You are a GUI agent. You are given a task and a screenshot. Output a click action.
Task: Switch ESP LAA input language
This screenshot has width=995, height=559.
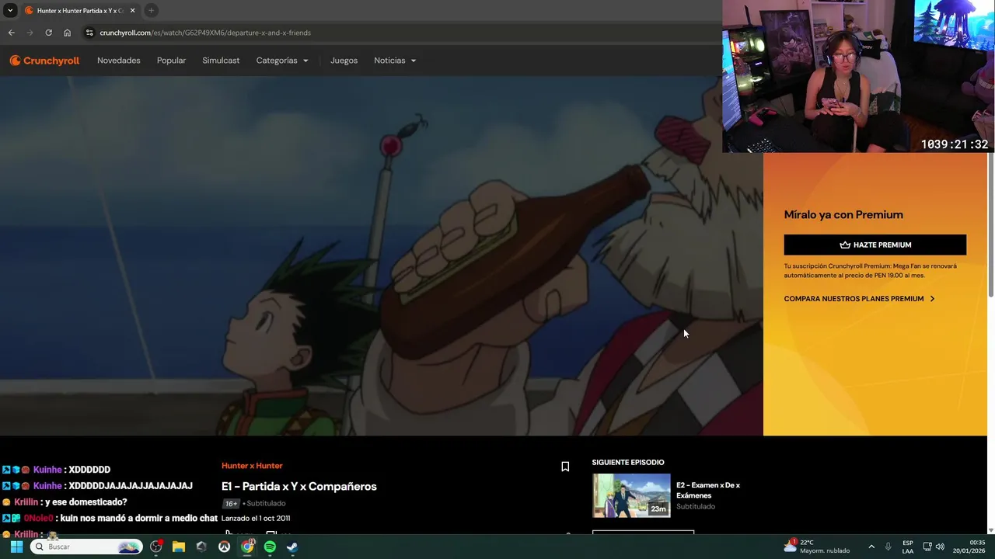(x=908, y=547)
